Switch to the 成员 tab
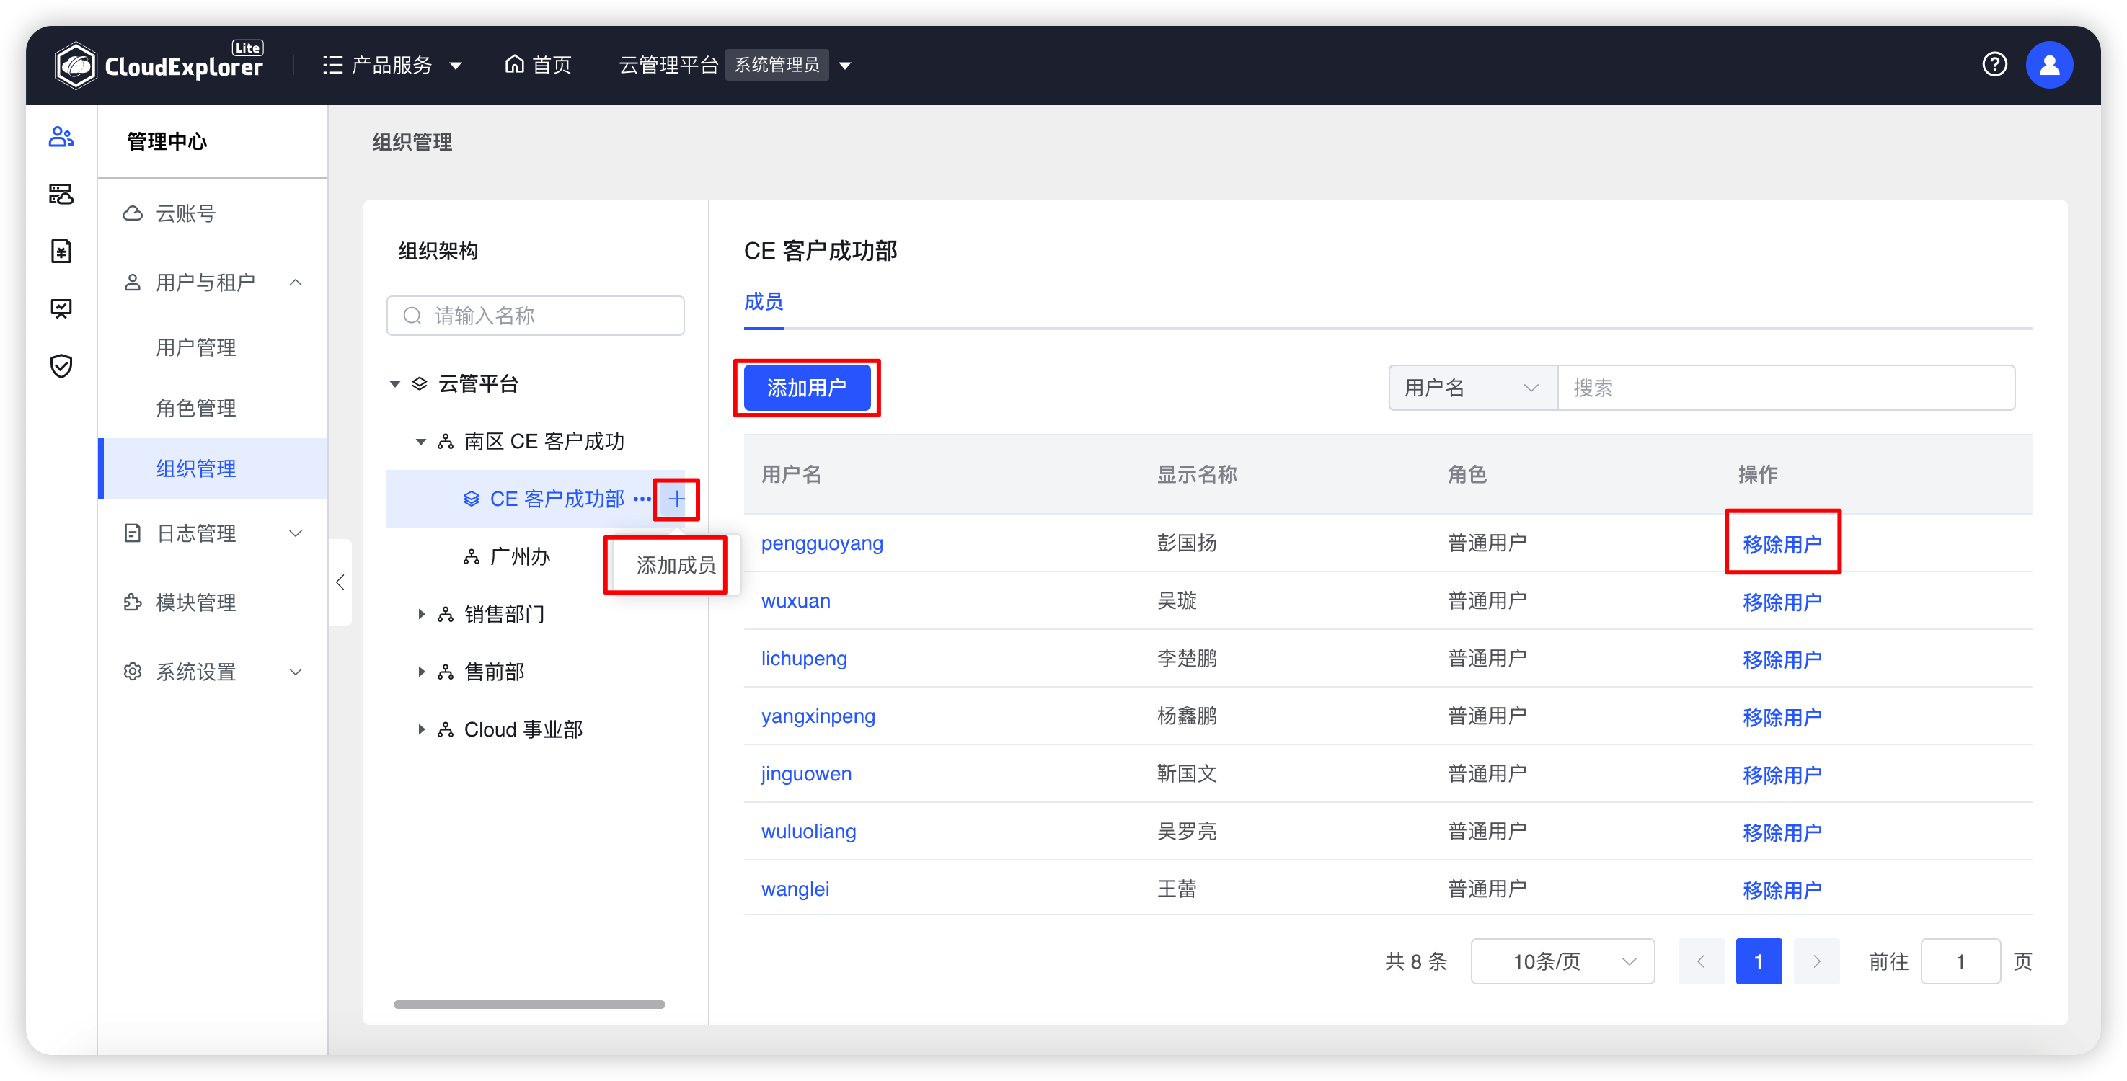The width and height of the screenshot is (2127, 1081). pos(764,302)
